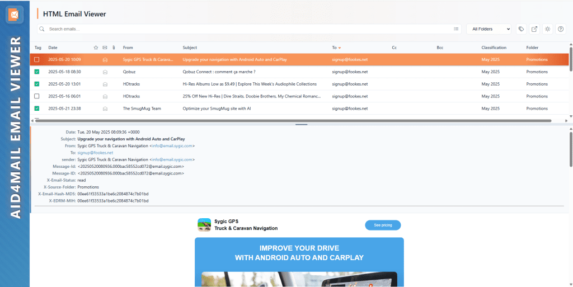Select 'Optimize your SmugMug site with AI' email
The height and width of the screenshot is (287, 573).
[x=217, y=109]
